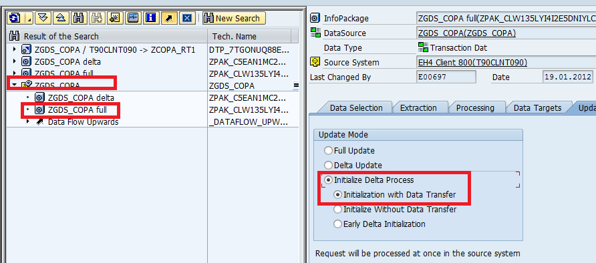Click the Collapse subtree toolbar icon
Screen dimensions: 596x263
[61, 18]
